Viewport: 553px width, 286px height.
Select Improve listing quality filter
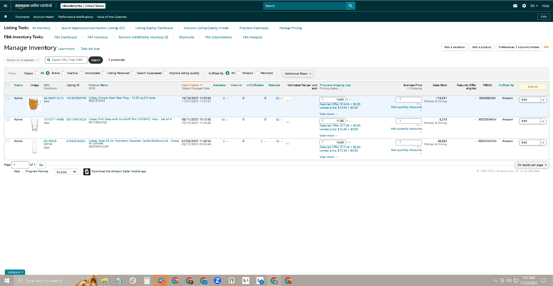(165, 73)
